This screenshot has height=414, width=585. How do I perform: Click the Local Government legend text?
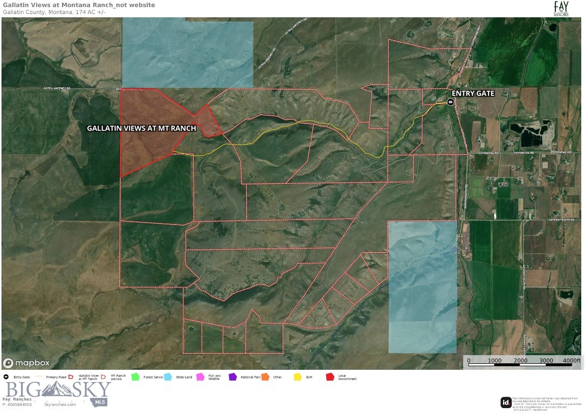[x=347, y=377]
